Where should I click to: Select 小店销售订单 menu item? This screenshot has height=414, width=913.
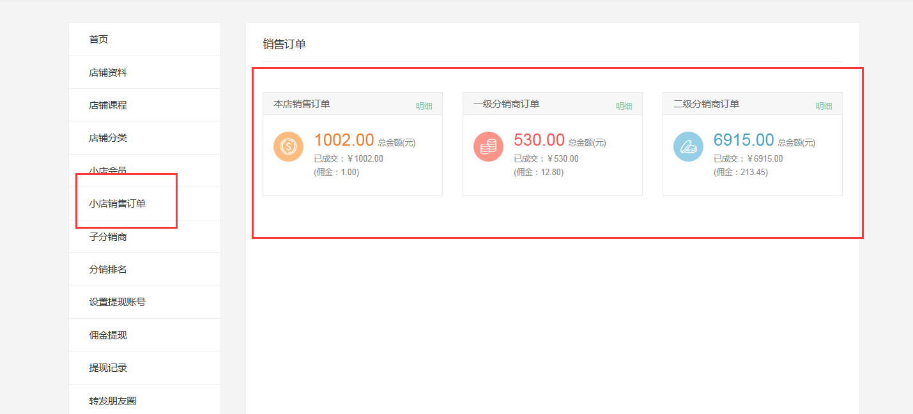(144, 204)
